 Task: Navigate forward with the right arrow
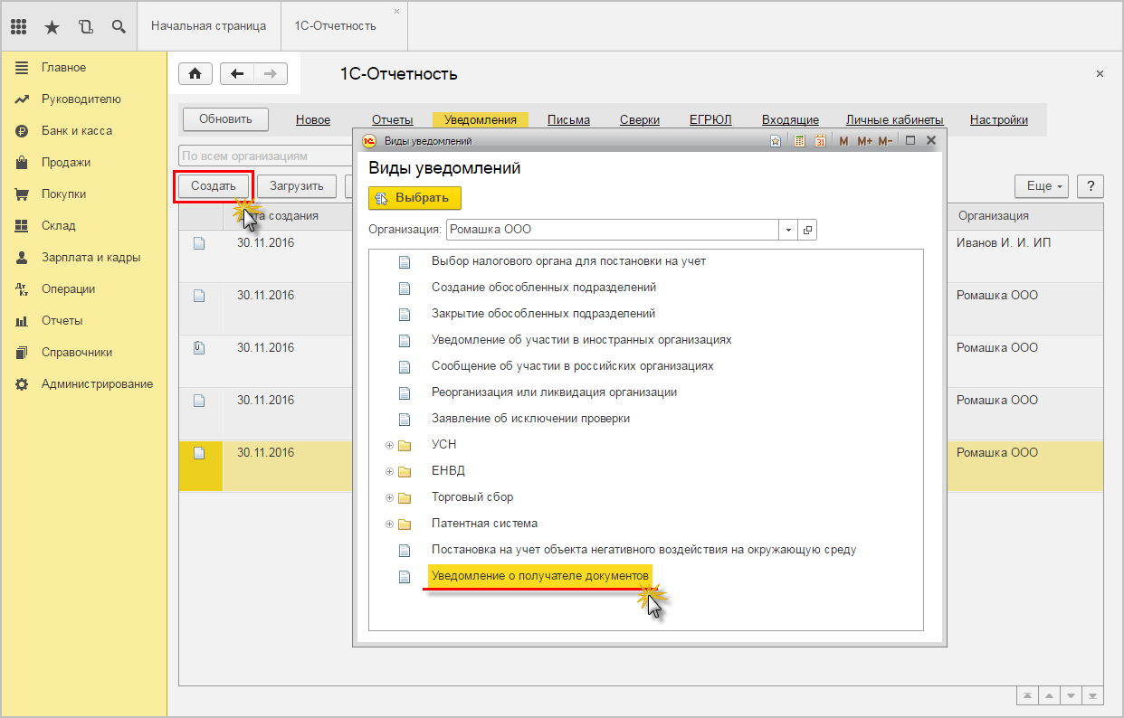271,74
